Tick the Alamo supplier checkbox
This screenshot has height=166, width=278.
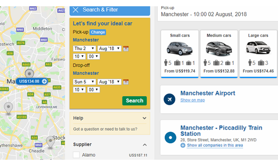[76, 155]
